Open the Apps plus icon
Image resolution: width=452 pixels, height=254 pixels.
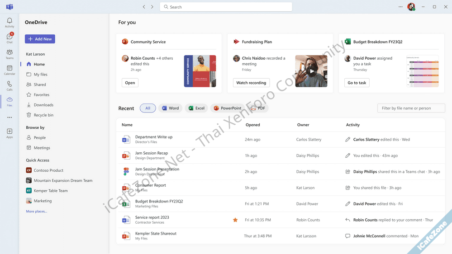(x=10, y=132)
